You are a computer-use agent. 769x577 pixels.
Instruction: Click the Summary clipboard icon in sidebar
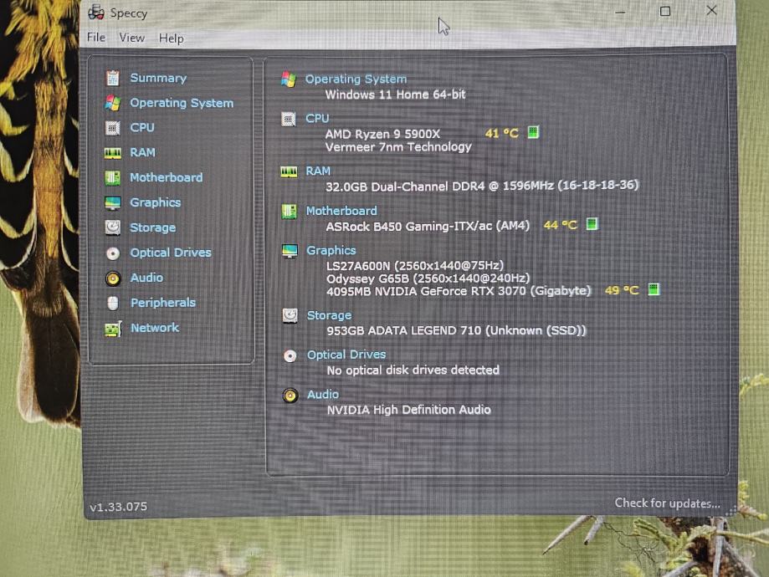click(113, 78)
